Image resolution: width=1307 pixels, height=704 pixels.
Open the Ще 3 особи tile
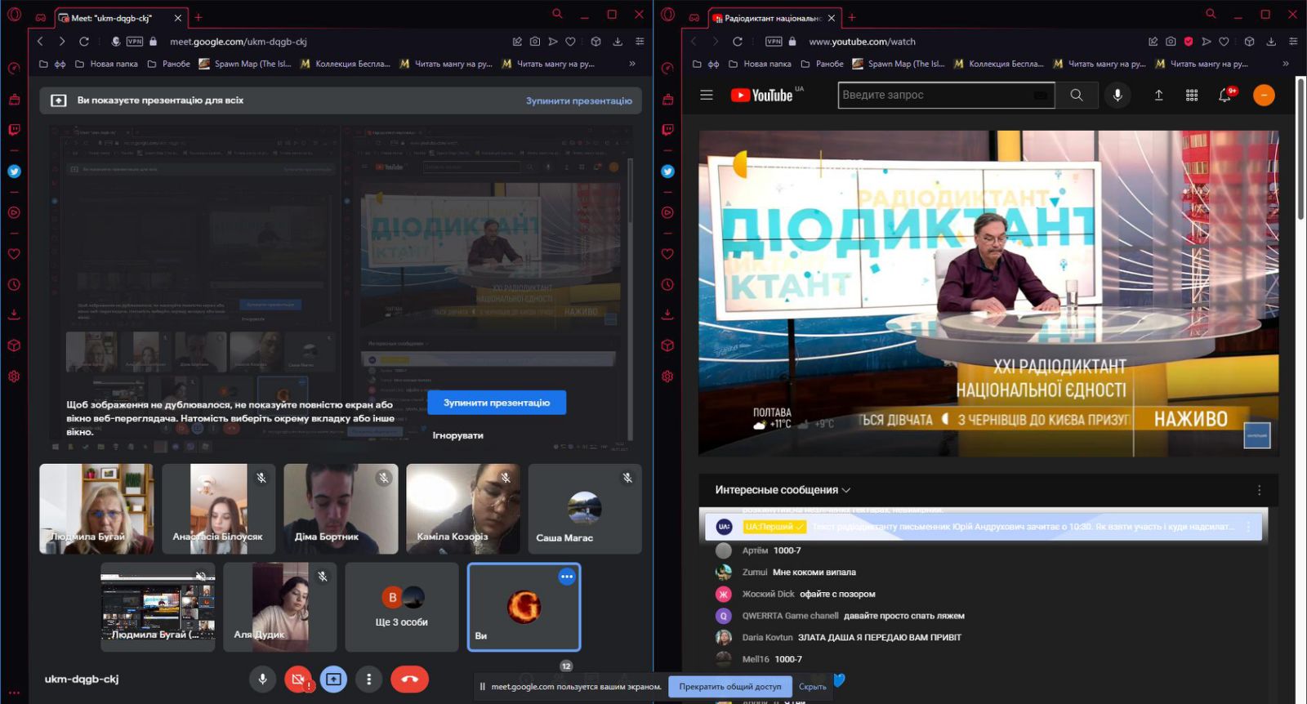coord(402,607)
